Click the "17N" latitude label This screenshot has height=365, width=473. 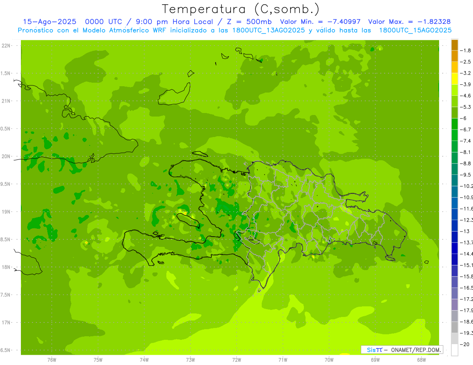(6, 322)
